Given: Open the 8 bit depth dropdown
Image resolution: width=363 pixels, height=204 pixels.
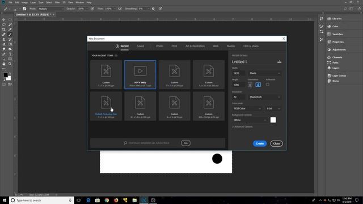Looking at the screenshot, I should pyautogui.click(x=273, y=108).
